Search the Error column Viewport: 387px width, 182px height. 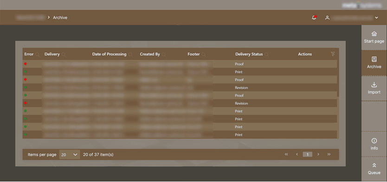(x=37, y=54)
